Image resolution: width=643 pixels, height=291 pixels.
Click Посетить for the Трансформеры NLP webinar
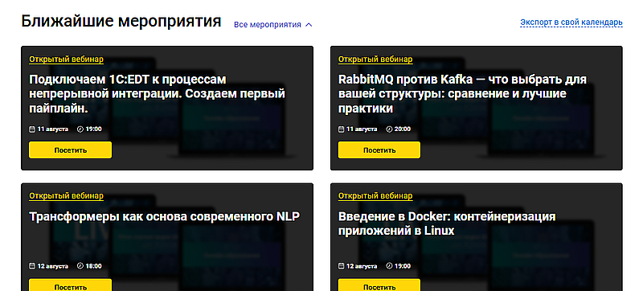[70, 285]
